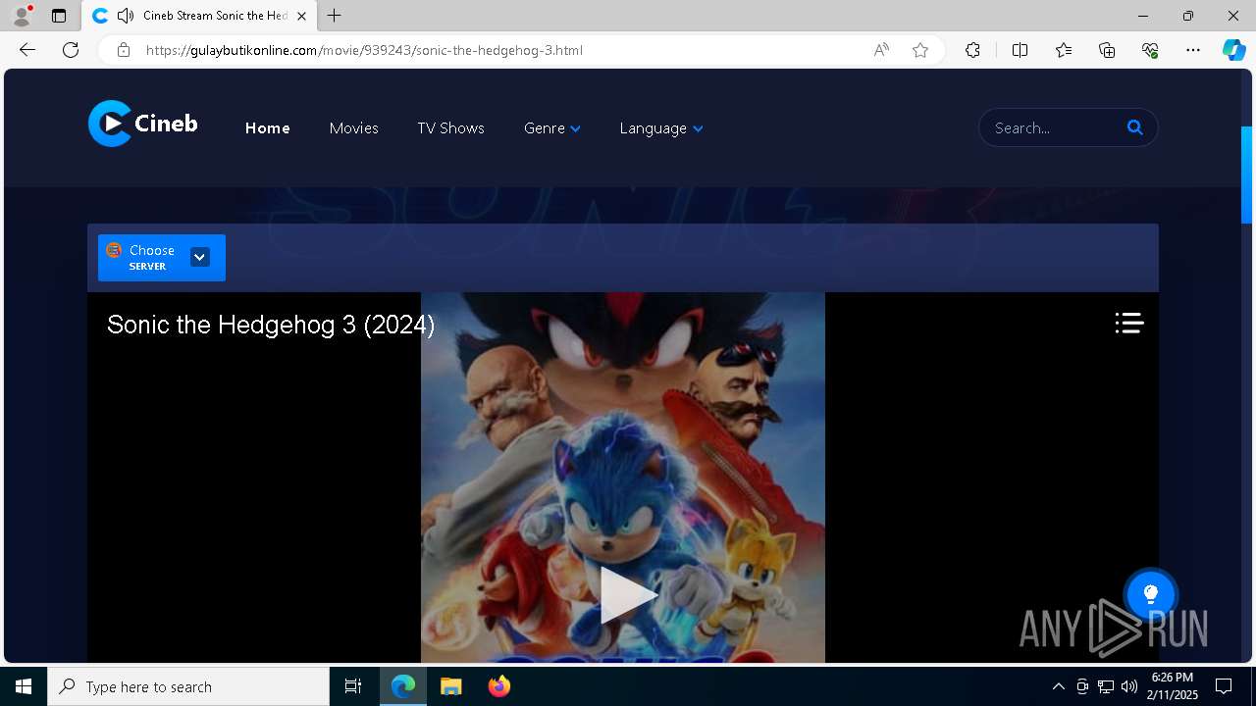The height and width of the screenshot is (706, 1256).
Task: Open browser Collections
Action: pos(1107,50)
